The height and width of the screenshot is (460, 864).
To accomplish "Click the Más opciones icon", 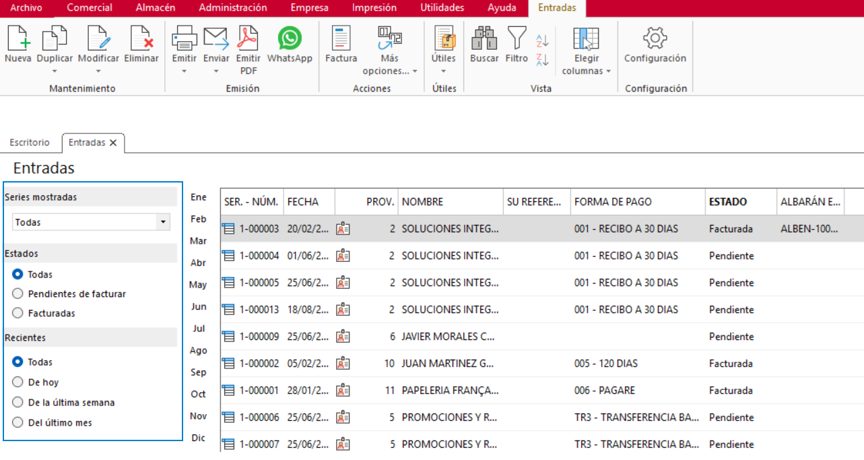I will coord(389,38).
